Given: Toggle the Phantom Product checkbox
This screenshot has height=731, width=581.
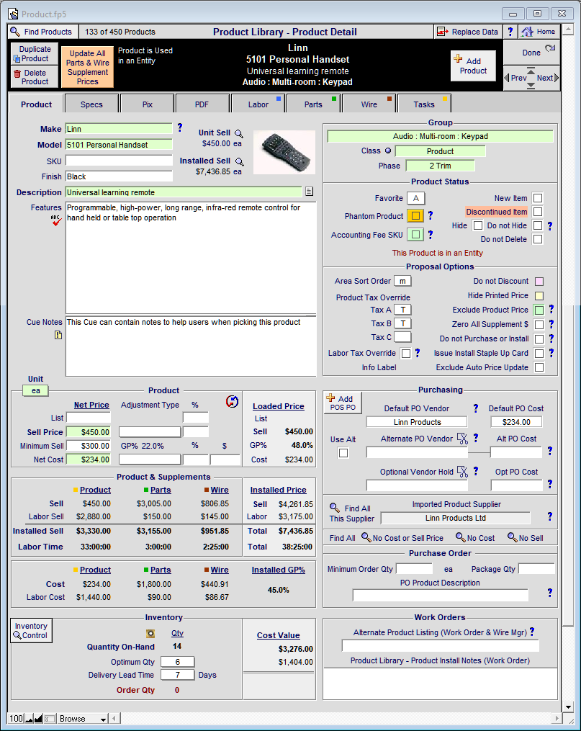Looking at the screenshot, I should click(415, 216).
